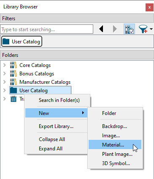Expand the Bonus Catalogs tree node
Screen dimensions: 154x179
point(5,74)
